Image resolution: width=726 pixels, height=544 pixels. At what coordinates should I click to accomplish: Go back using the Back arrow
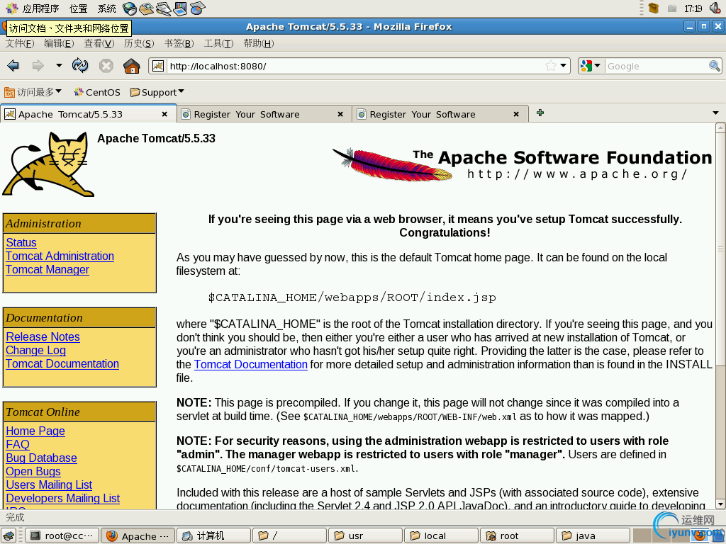point(13,66)
